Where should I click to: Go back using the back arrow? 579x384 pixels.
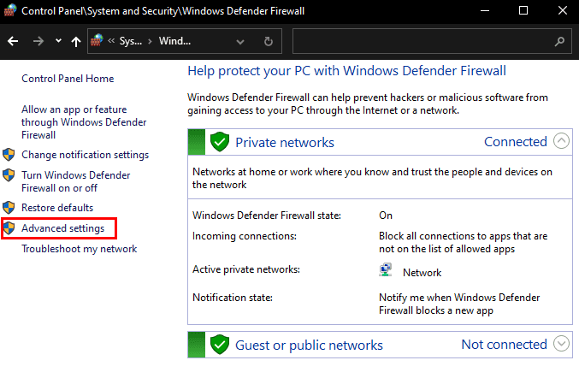[13, 41]
